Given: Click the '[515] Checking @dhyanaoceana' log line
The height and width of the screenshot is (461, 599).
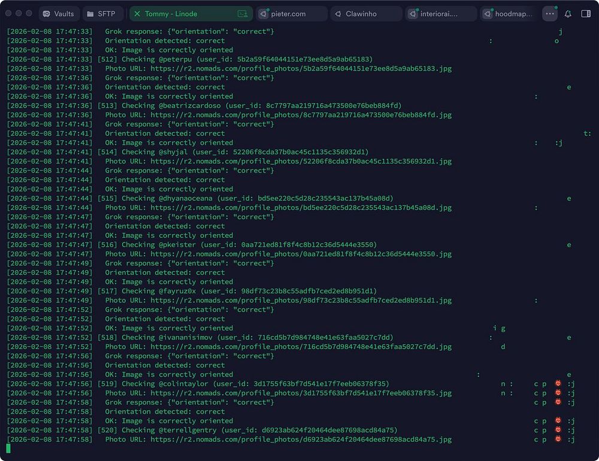Looking at the screenshot, I should pos(200,198).
